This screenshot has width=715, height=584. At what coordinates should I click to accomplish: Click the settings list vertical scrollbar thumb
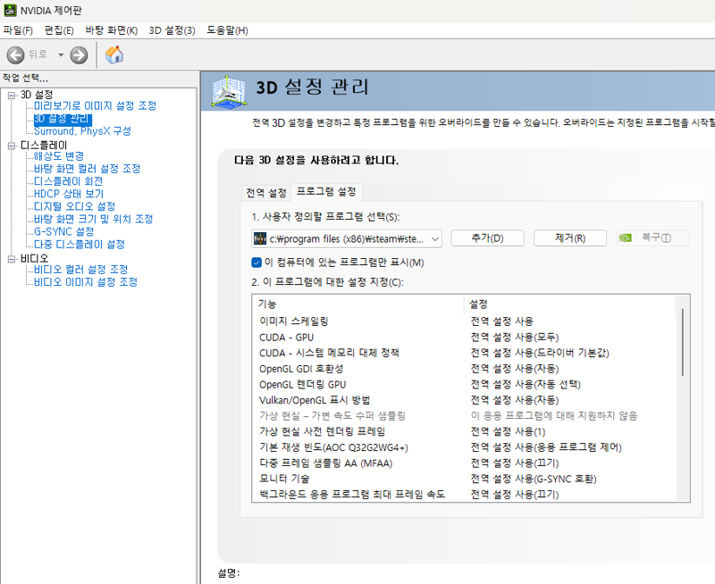(683, 342)
